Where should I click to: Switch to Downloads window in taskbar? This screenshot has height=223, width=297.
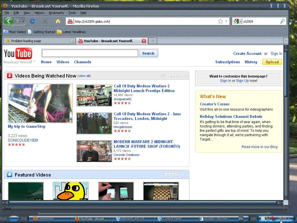coord(49,219)
